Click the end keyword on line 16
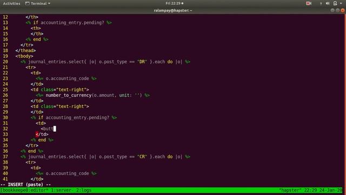The width and height of the screenshot is (346, 195). pyautogui.click(x=37, y=40)
